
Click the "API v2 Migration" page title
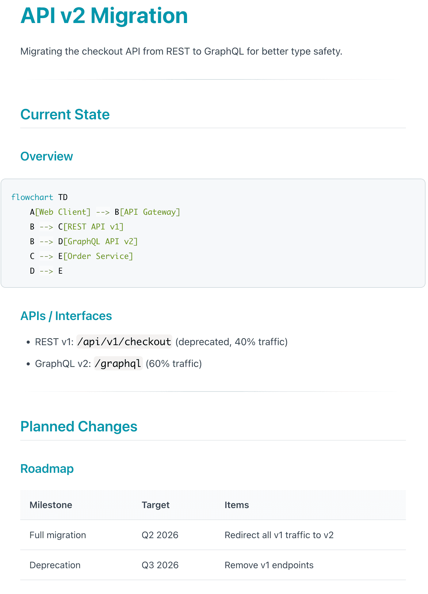coord(104,16)
